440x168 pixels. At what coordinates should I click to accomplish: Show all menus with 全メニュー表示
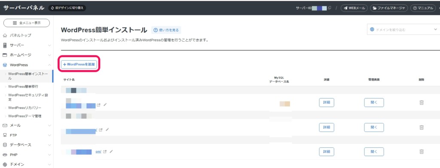tap(27, 23)
